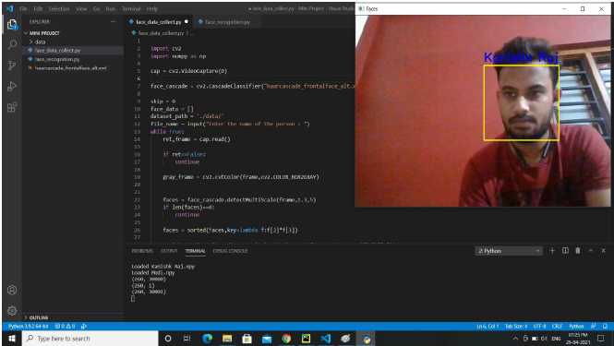Click Ln 6, Col 1 status item

(488, 326)
